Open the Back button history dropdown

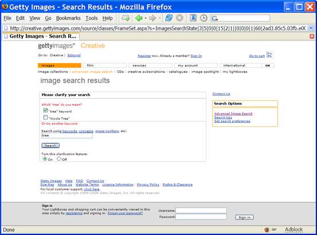tap(146, 18)
